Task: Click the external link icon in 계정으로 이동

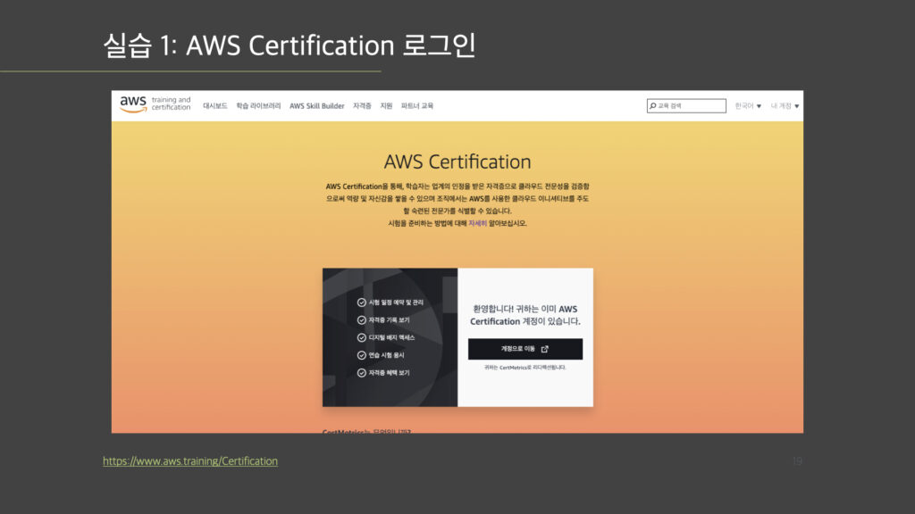Action: 544,349
